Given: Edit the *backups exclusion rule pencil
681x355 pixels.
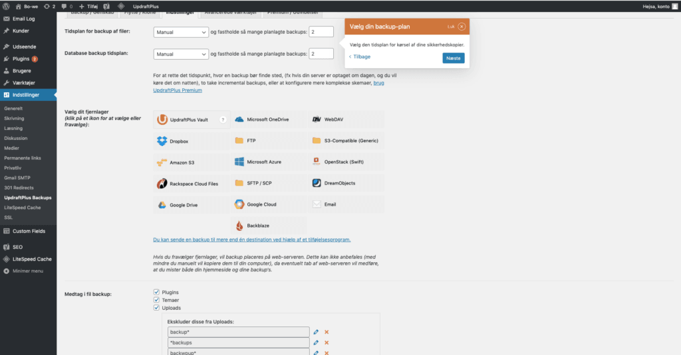Looking at the screenshot, I should [316, 342].
